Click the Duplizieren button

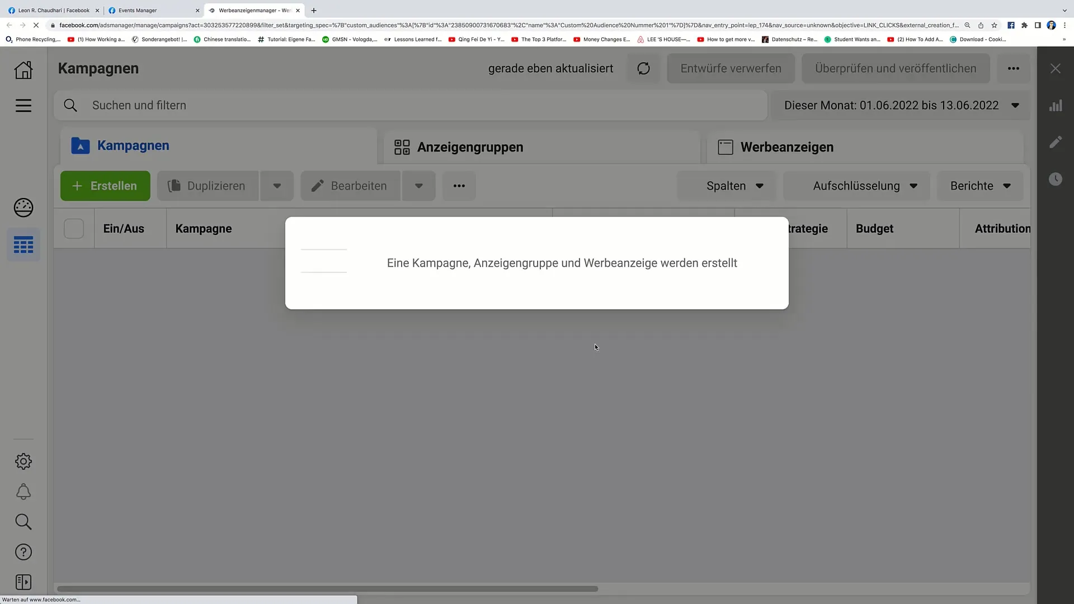pos(208,186)
